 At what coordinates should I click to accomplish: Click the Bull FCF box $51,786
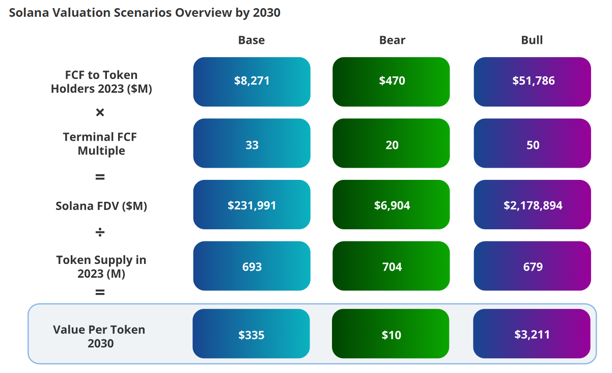pyautogui.click(x=532, y=82)
